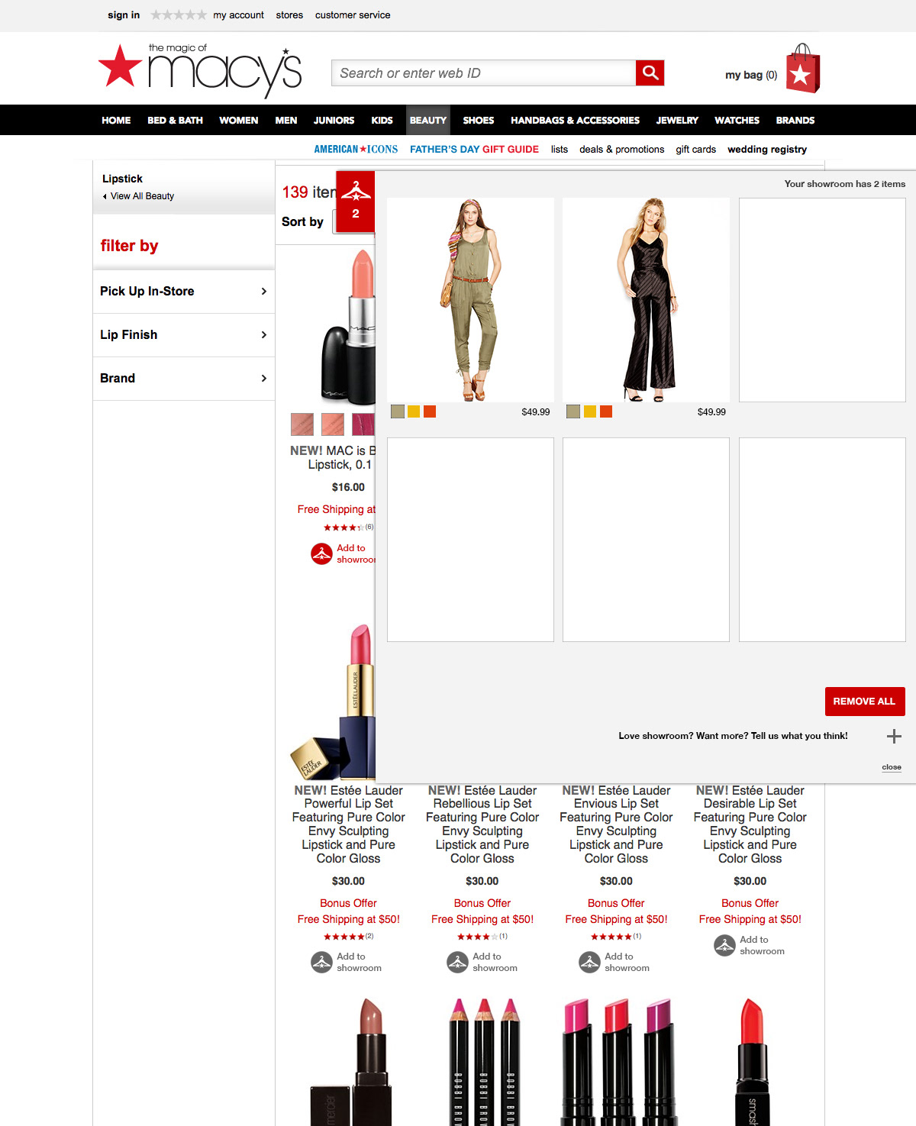Select first MAC lipstick shade swatch
This screenshot has width=916, height=1126.
(302, 424)
